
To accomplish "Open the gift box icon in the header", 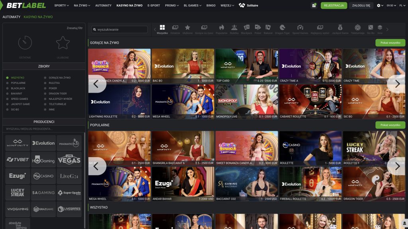I will [314, 5].
